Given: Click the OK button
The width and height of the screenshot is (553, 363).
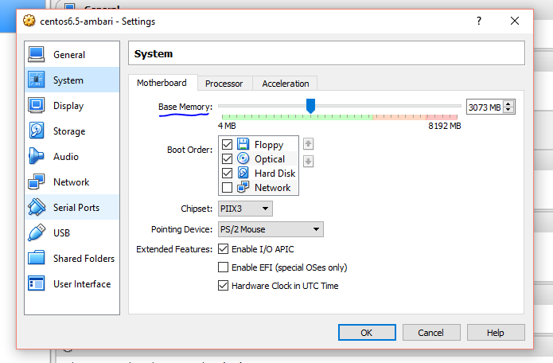Looking at the screenshot, I should (367, 332).
